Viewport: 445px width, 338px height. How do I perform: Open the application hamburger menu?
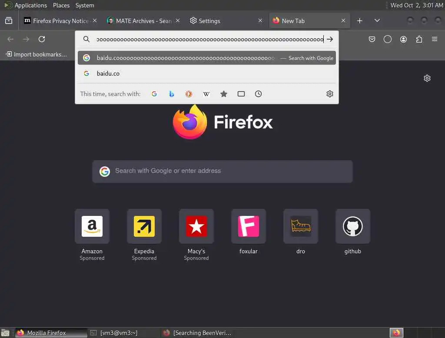[435, 39]
